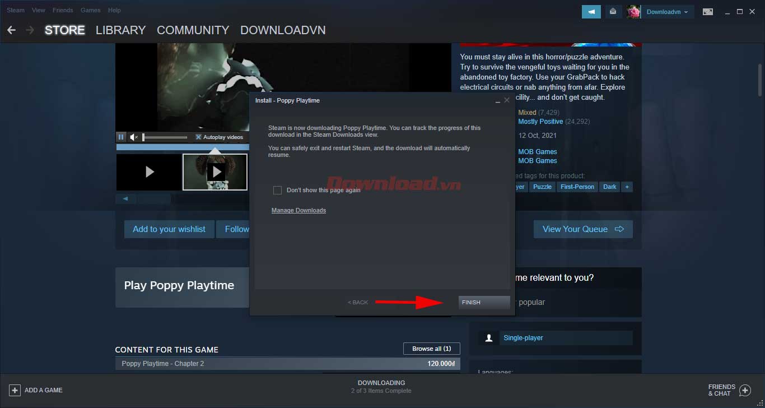Click the 12 Oct, 2021 release date
Screen dimensions: 765x408
click(538, 136)
